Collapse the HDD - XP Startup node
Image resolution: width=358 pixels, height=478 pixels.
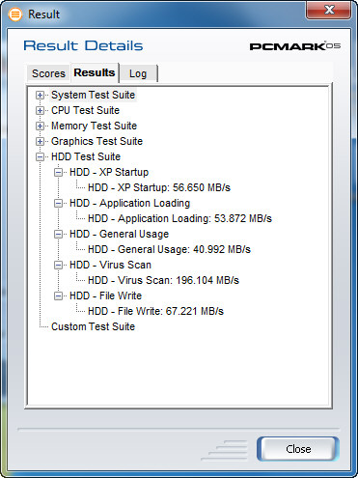[x=58, y=172]
